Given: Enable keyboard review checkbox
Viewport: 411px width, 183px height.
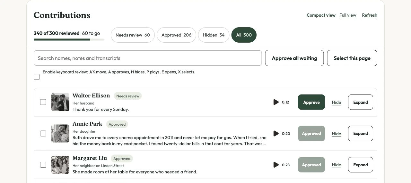Looking at the screenshot, I should [x=37, y=77].
